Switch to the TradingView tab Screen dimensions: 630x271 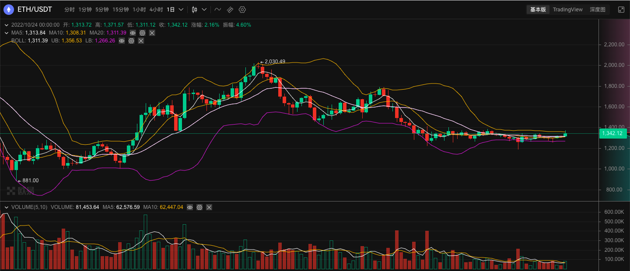click(567, 10)
